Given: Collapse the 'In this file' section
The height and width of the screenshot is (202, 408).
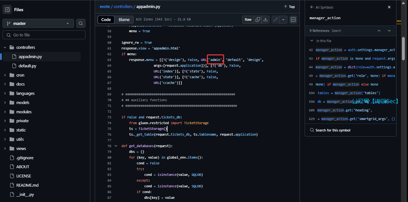Looking at the screenshot, I should [x=312, y=41].
